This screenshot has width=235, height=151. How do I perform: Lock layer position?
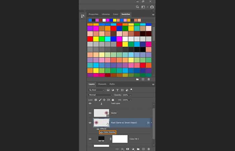(104, 100)
